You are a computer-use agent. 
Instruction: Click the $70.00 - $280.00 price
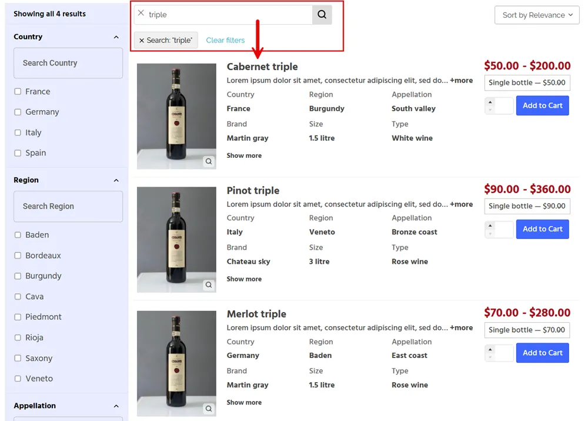(x=527, y=313)
